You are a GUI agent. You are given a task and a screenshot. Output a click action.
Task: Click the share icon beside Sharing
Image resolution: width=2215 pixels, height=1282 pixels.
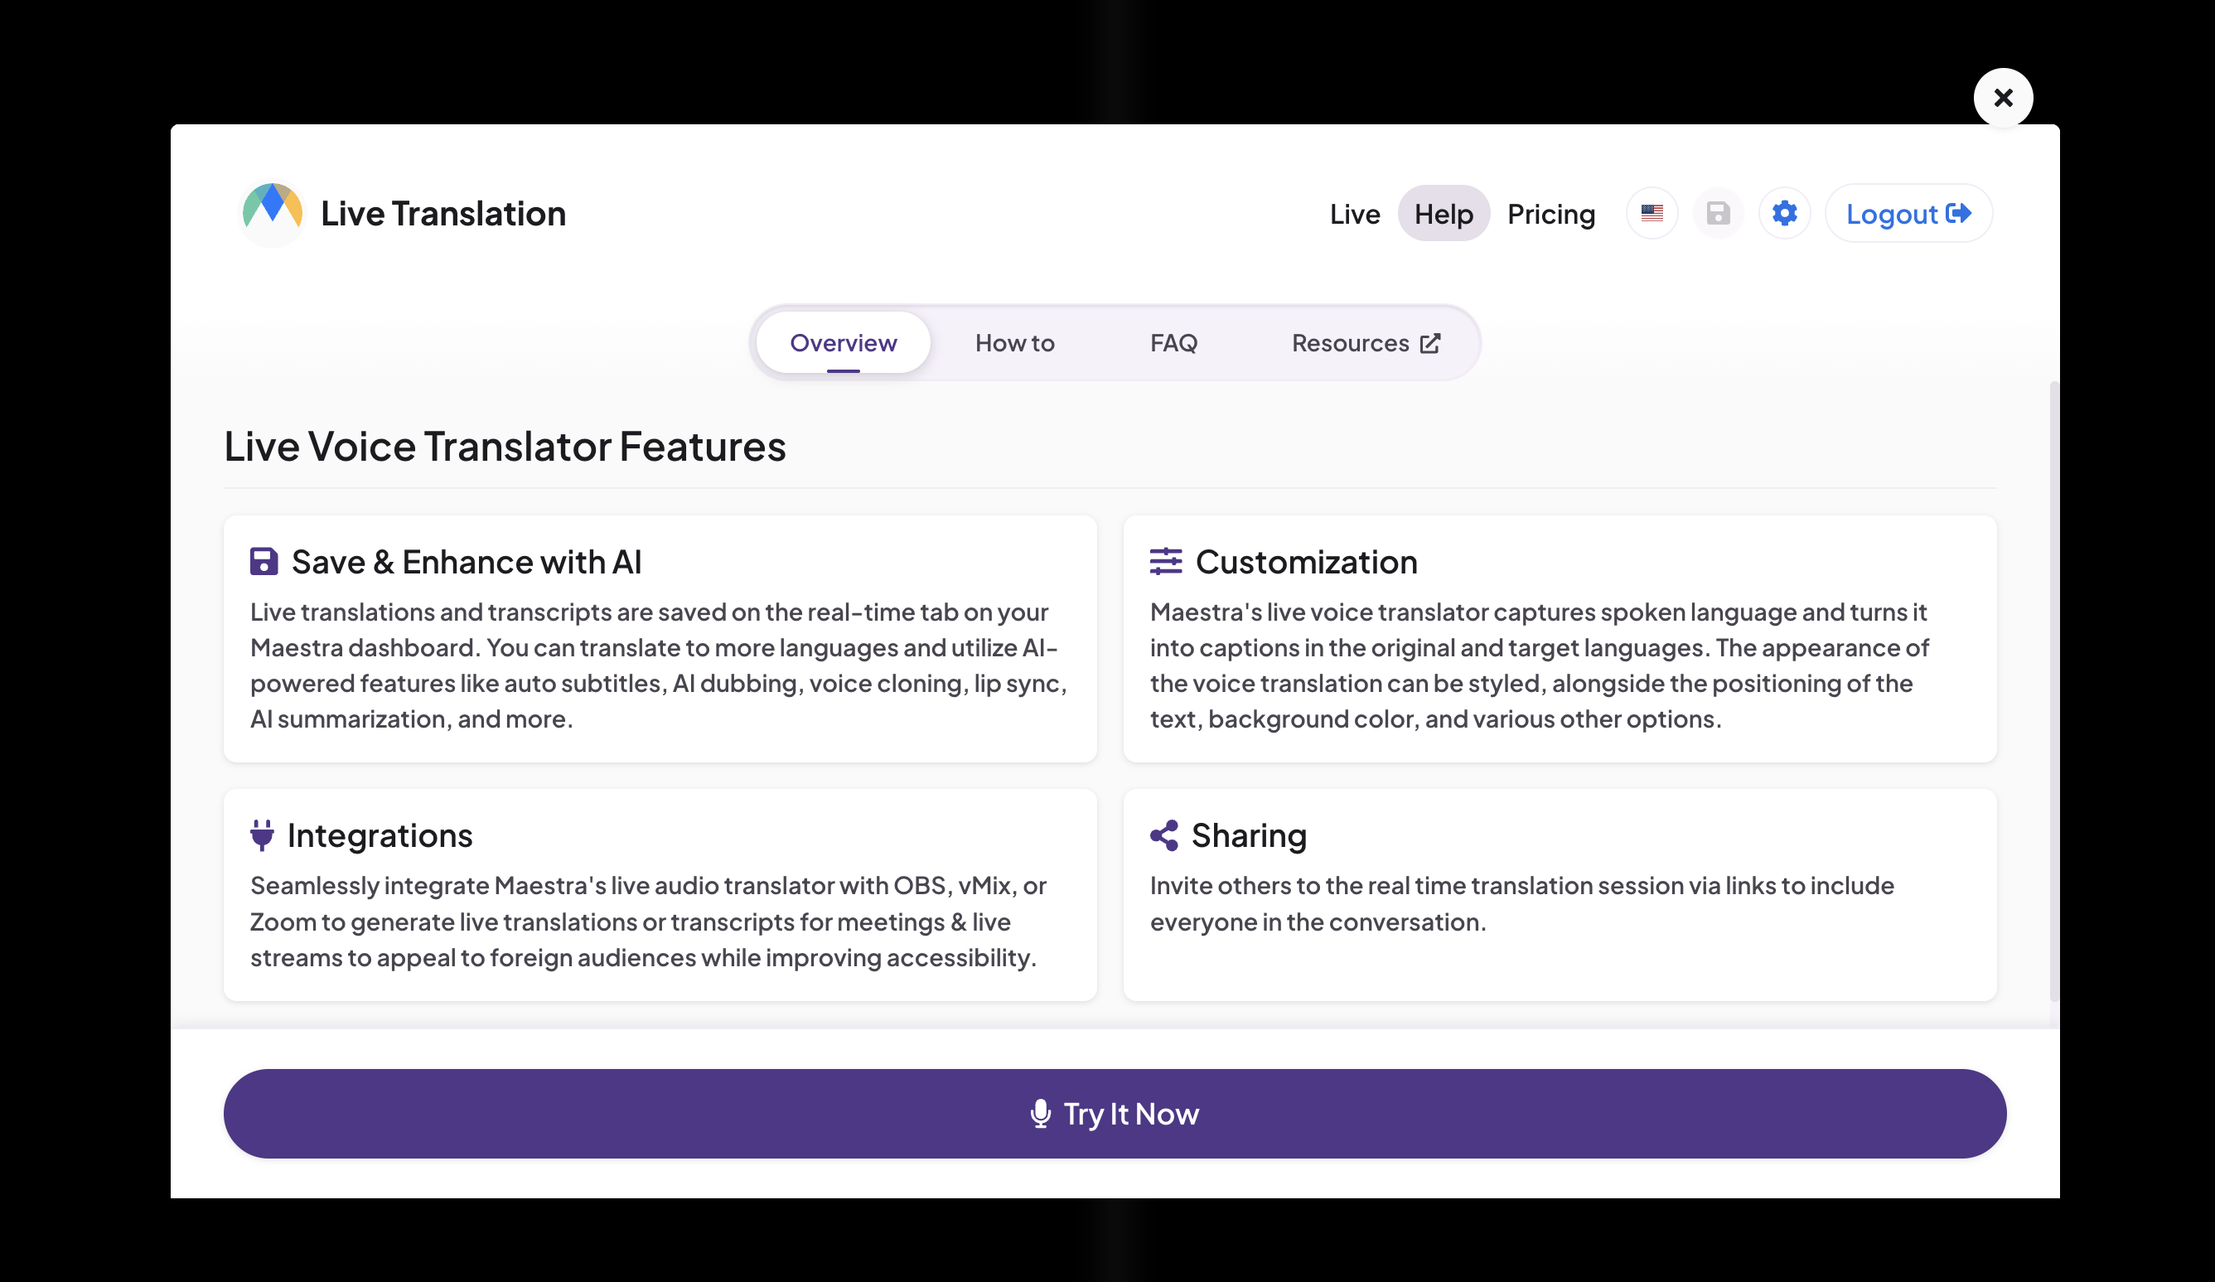[1163, 835]
